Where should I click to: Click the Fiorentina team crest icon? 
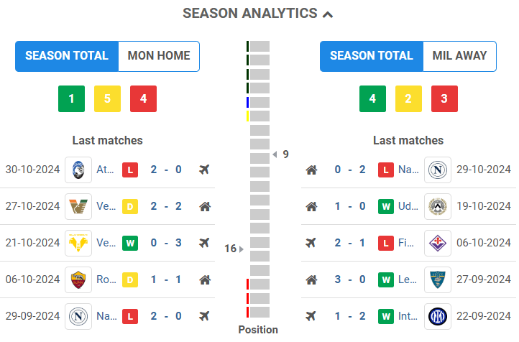coord(438,243)
